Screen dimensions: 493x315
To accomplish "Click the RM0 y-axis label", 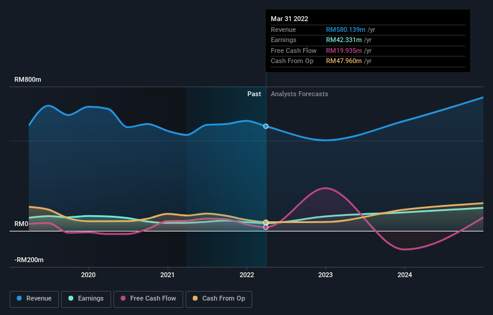I will (x=22, y=224).
